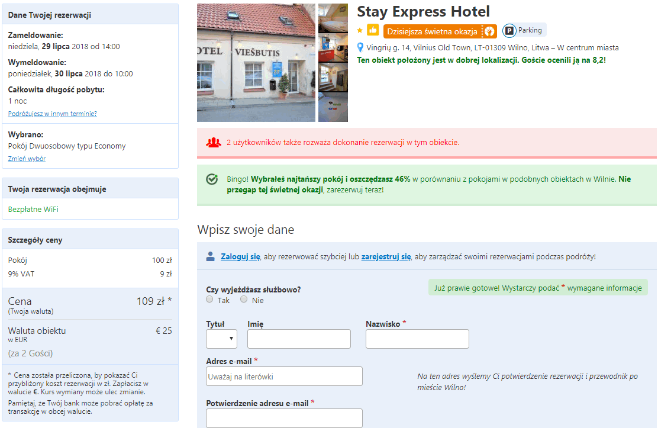The height and width of the screenshot is (428, 658).
Task: Open the main hotel facade photo
Action: pyautogui.click(x=256, y=63)
